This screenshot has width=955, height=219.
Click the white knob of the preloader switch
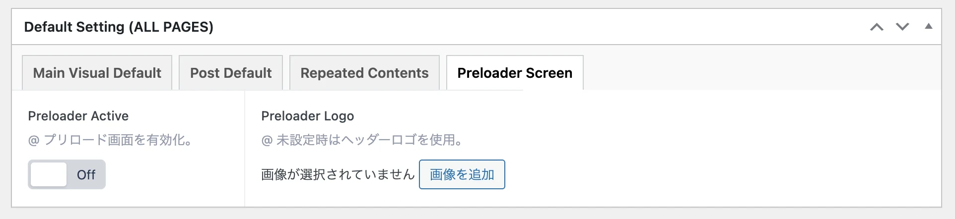(x=49, y=174)
